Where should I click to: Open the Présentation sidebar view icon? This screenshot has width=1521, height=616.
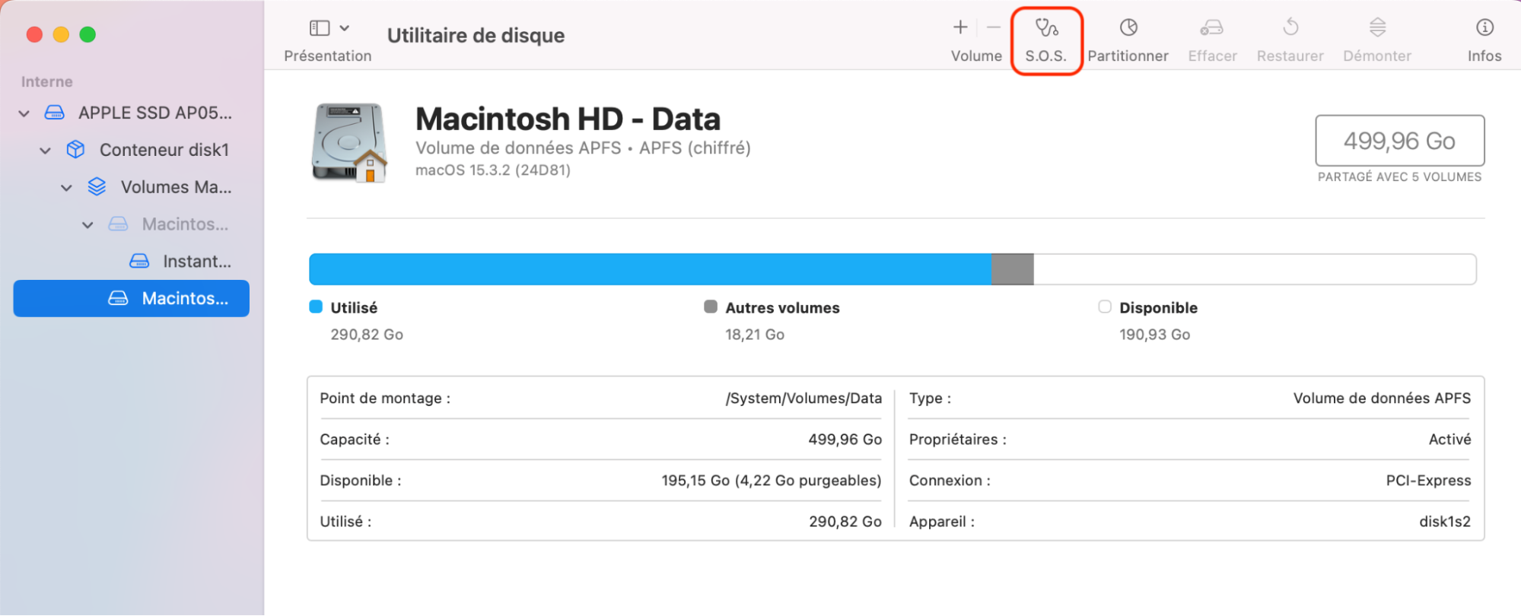pos(320,28)
